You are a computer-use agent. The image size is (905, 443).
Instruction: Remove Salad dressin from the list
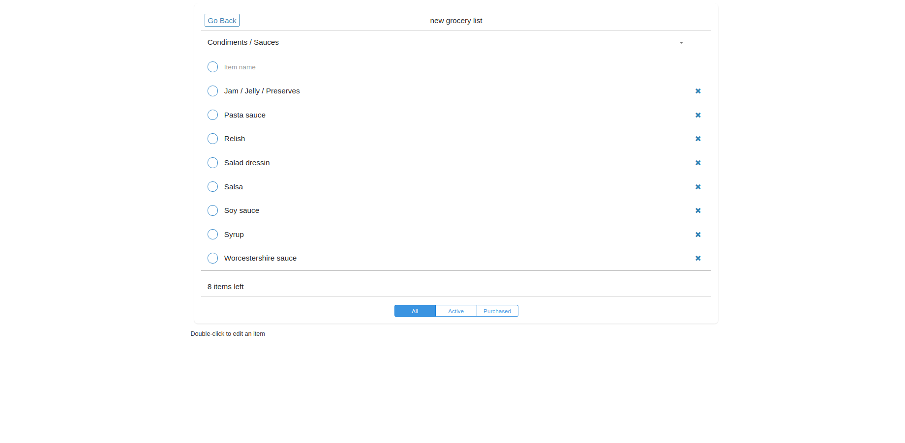pyautogui.click(x=698, y=163)
